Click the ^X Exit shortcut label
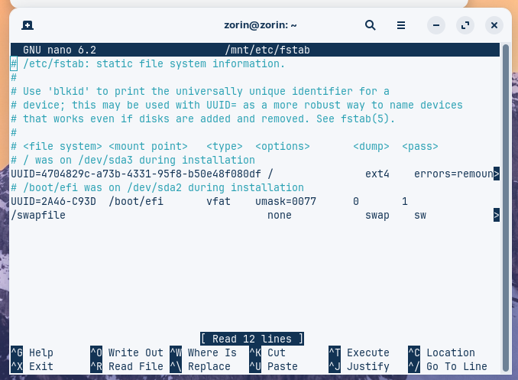This screenshot has width=518, height=380. tap(32, 366)
